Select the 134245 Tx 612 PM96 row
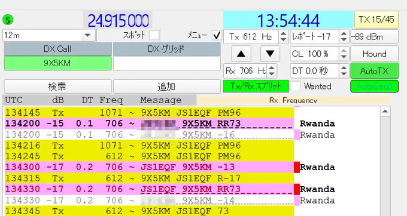This screenshot has width=407, height=216. 149,156
